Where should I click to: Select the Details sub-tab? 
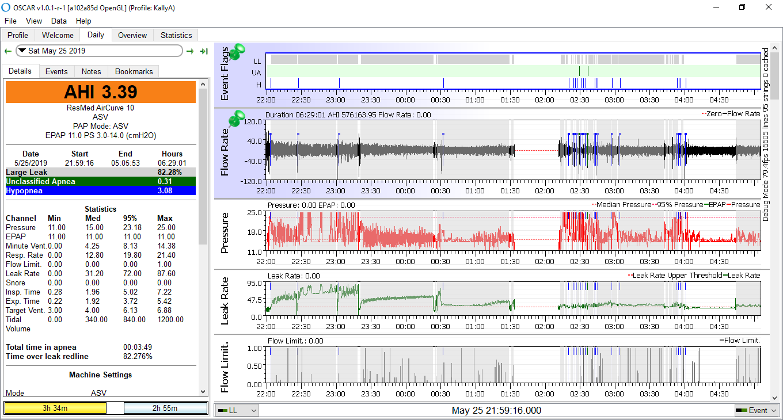point(20,71)
